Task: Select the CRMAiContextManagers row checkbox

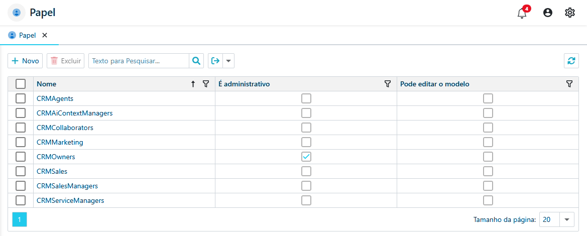Action: 21,113
